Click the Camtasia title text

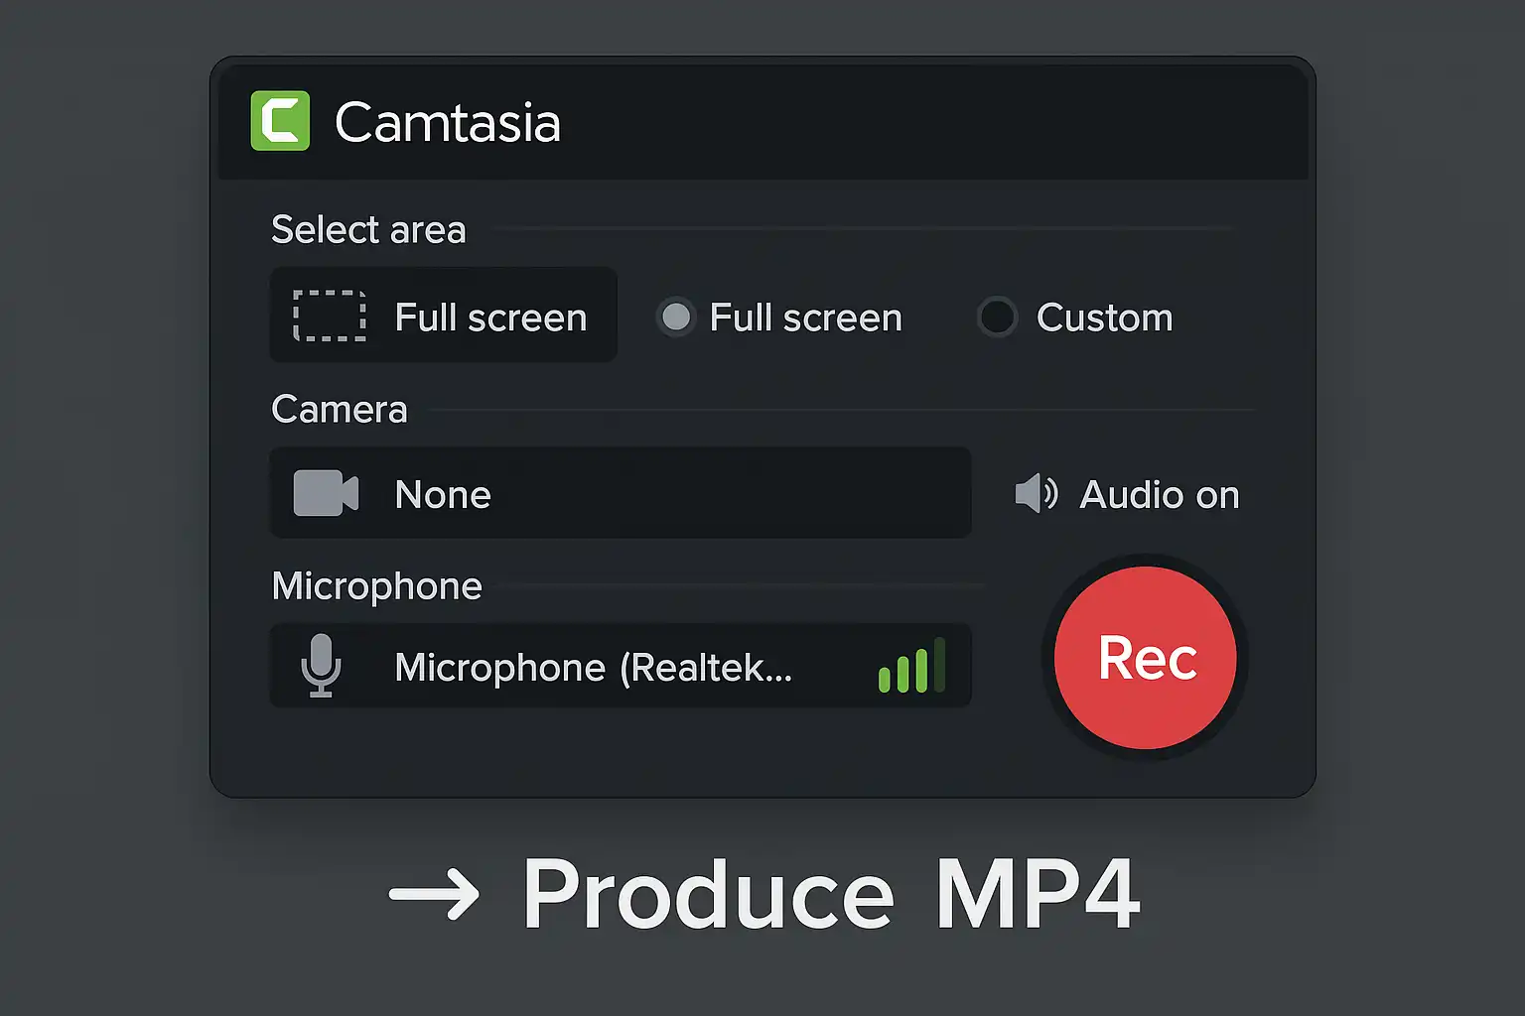(448, 123)
